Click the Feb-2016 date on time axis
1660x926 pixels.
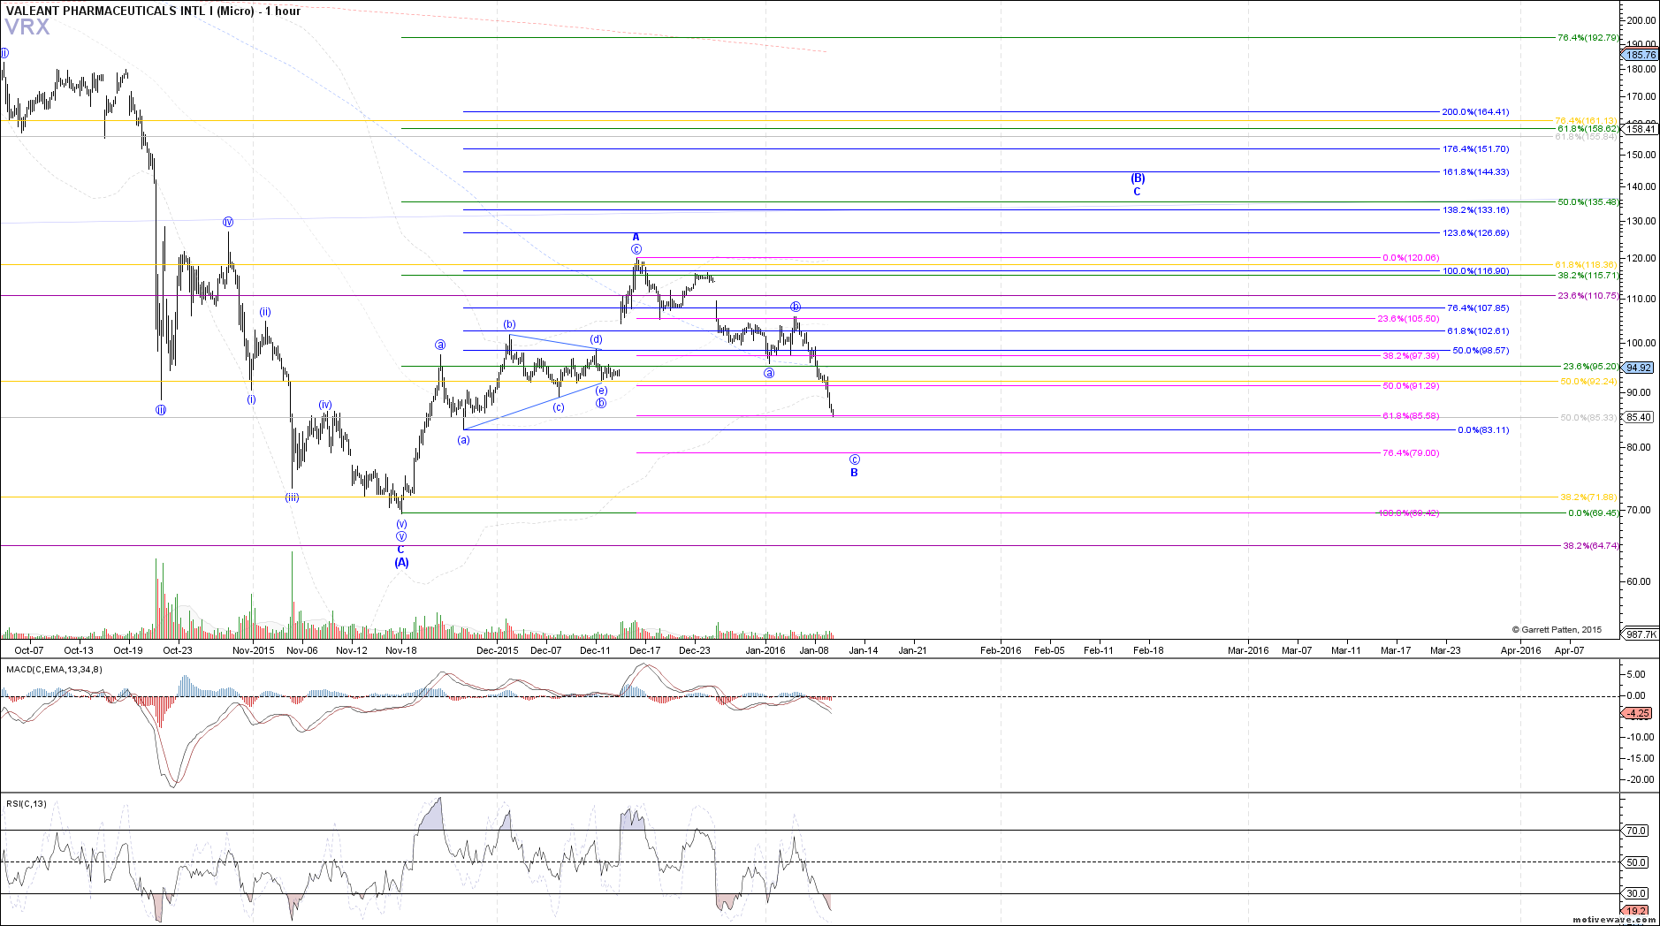1001,650
